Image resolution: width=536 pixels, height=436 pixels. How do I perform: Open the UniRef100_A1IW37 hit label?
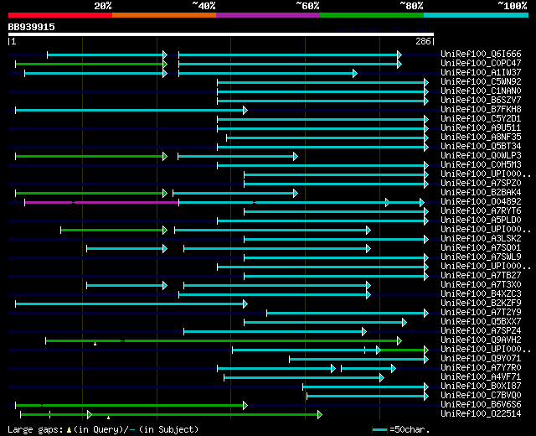point(481,72)
